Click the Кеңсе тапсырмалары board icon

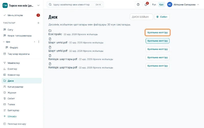pyautogui.click(x=5, y=36)
